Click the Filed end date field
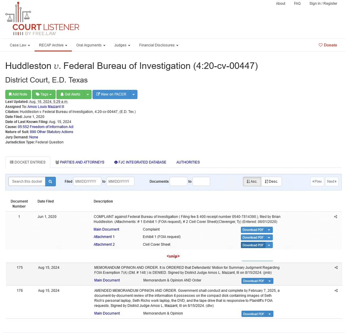 [x=120, y=182]
